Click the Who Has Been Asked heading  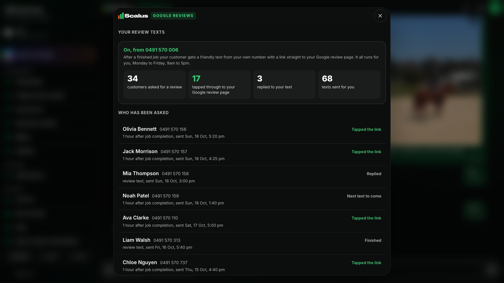(x=143, y=113)
